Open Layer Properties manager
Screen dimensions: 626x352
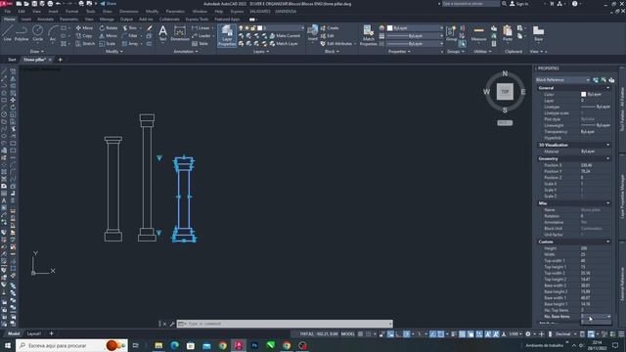pos(227,35)
